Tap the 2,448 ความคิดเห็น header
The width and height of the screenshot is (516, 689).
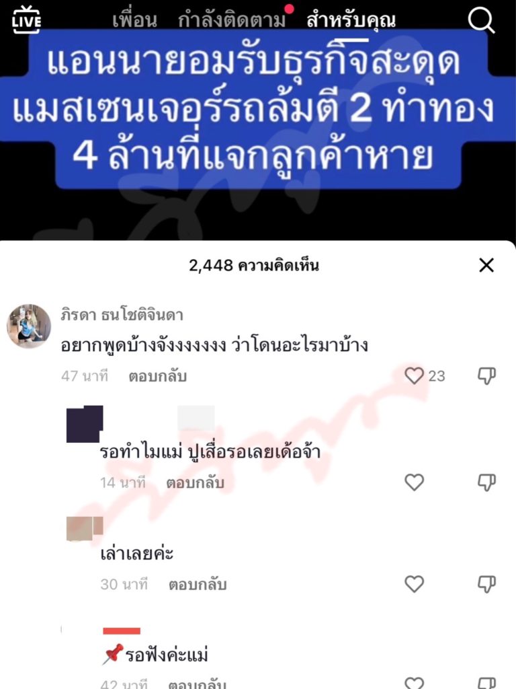(x=253, y=265)
